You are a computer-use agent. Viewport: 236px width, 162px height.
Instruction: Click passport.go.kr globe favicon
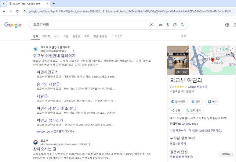point(36,49)
